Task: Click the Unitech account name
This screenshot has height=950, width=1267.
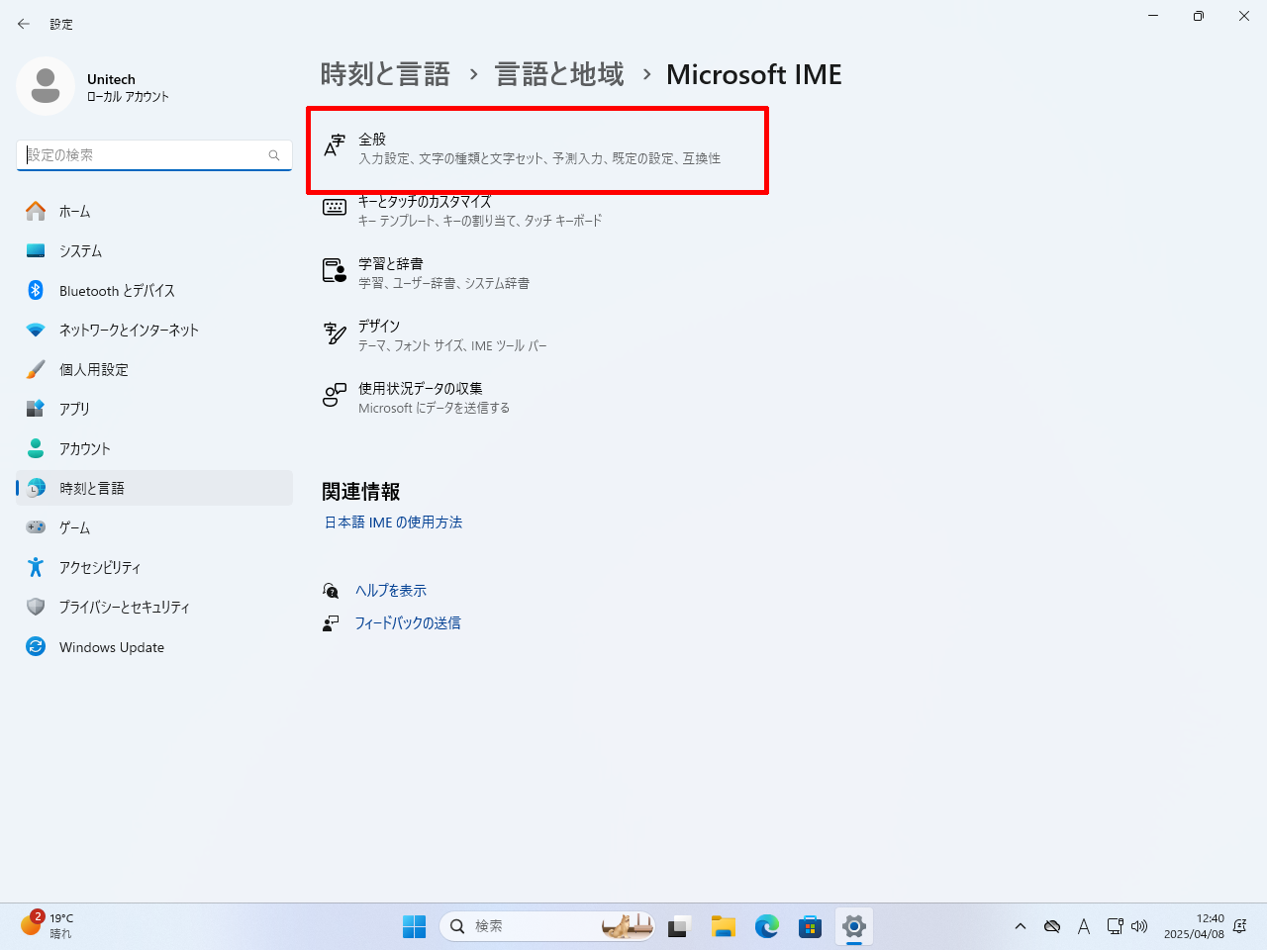Action: coord(111,79)
